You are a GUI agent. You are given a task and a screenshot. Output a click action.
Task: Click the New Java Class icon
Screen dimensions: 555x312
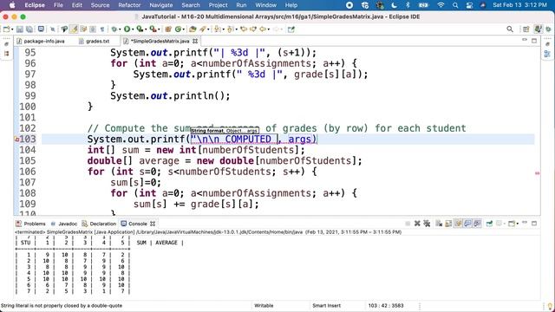(177, 29)
